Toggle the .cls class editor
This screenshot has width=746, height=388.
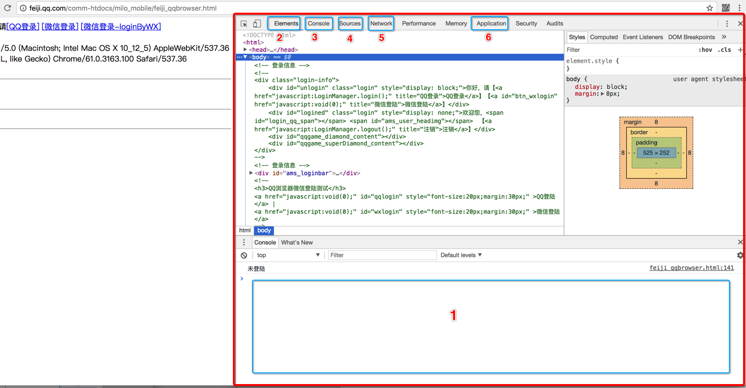724,50
